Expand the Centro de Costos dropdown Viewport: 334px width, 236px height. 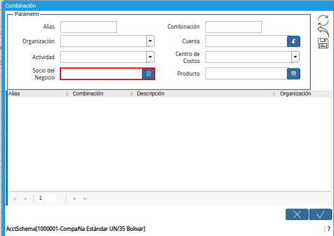(295, 57)
